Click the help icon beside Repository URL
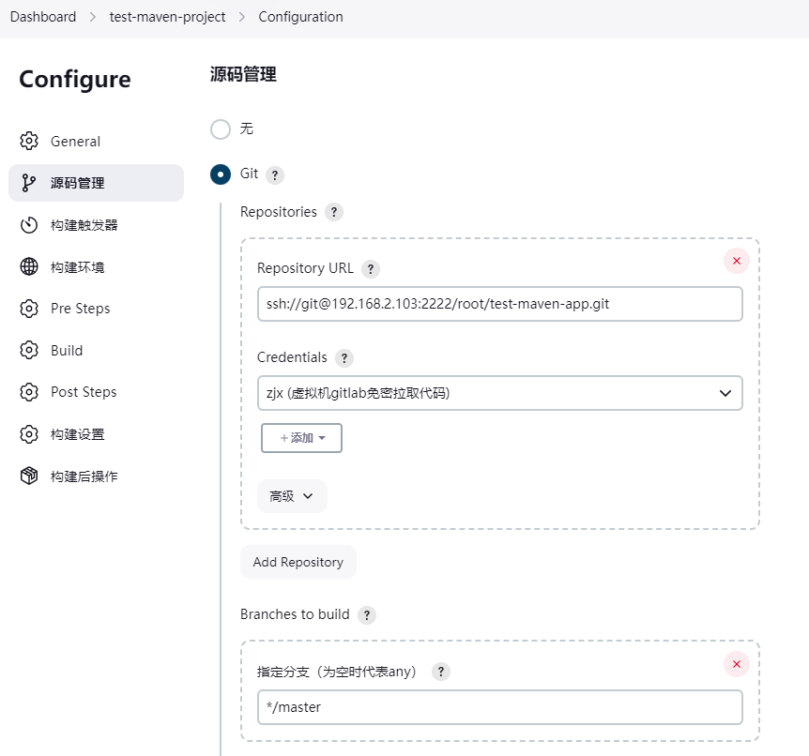809x756 pixels. pyautogui.click(x=370, y=269)
